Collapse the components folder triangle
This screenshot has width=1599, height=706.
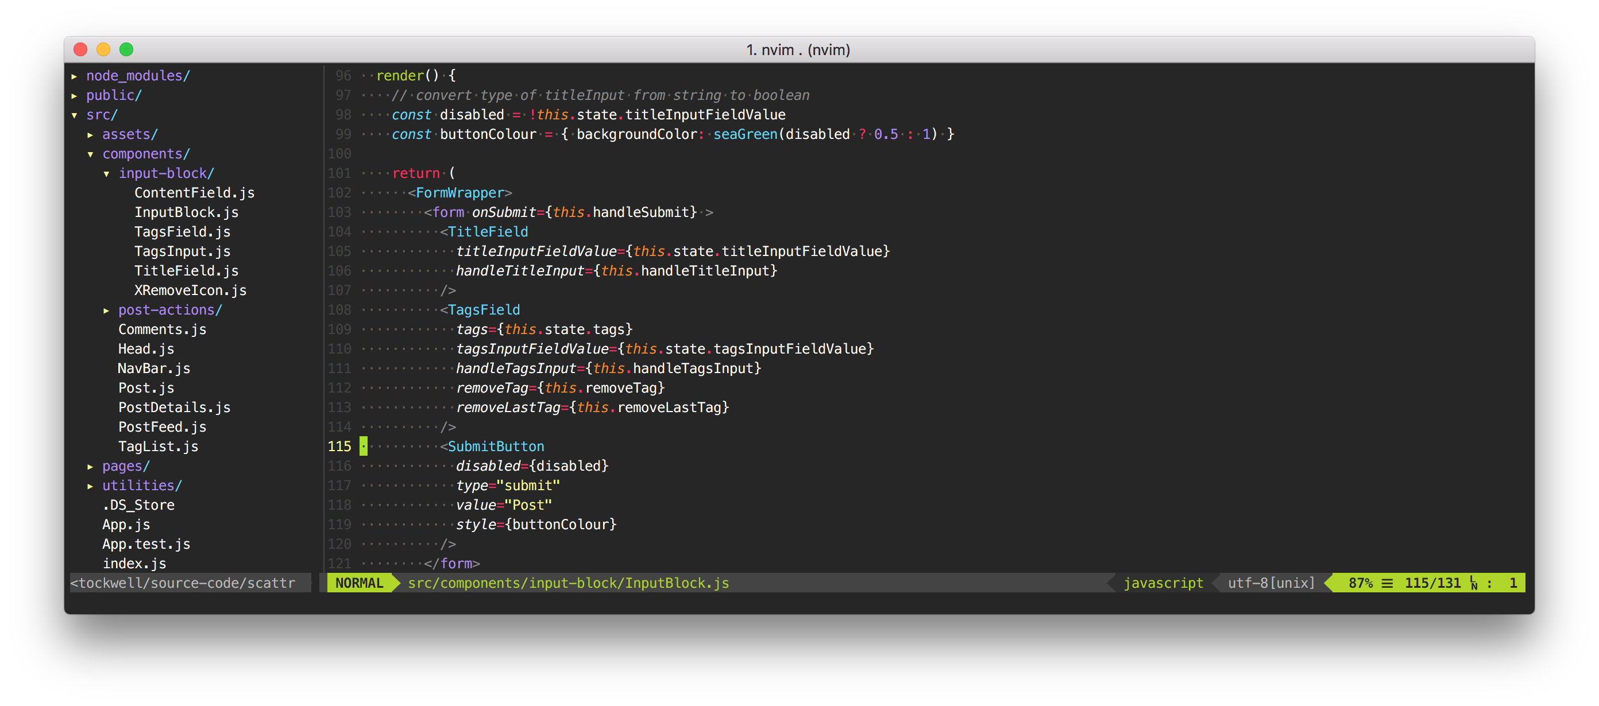[91, 154]
